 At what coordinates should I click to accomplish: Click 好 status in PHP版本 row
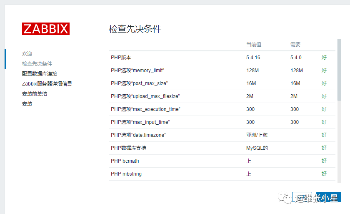(324, 58)
